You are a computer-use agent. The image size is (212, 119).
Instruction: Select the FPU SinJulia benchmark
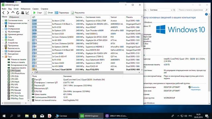tap(16, 93)
